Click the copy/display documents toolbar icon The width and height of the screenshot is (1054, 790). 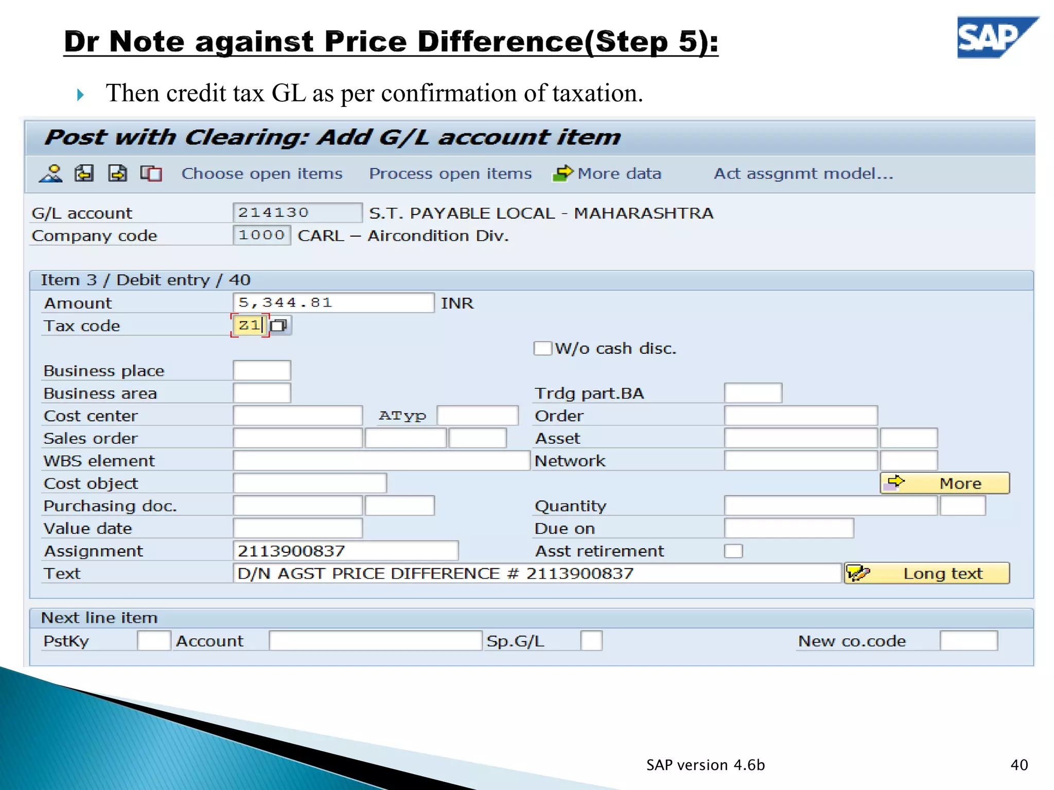[151, 174]
